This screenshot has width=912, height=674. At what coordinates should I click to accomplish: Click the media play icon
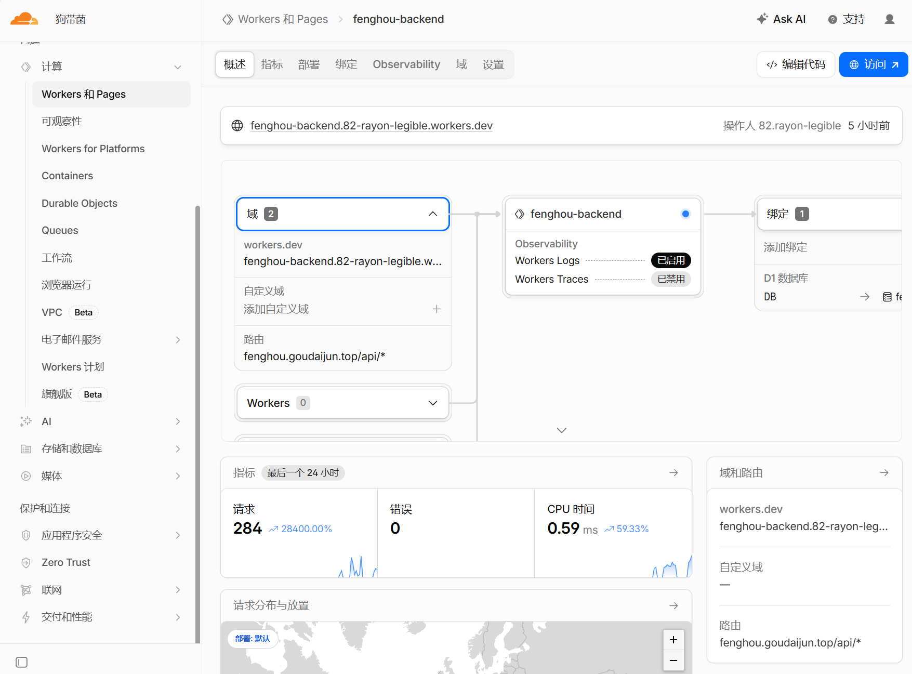pos(26,476)
